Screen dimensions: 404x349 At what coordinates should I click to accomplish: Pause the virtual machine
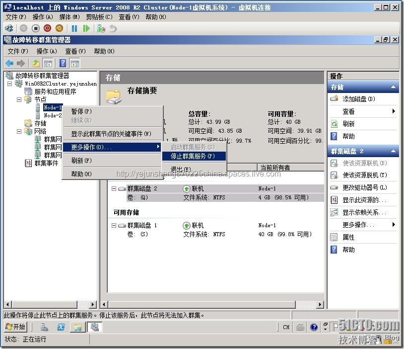74,28
